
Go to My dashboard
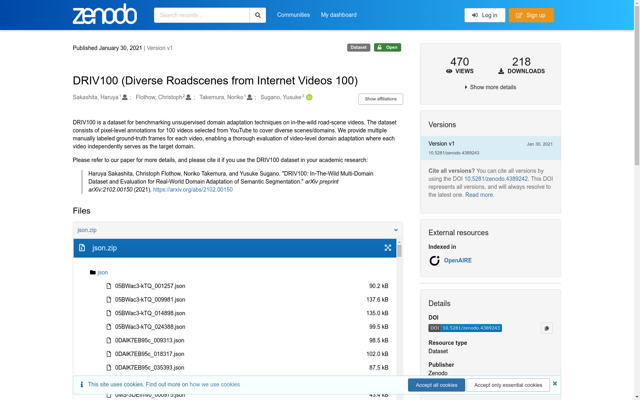[x=339, y=15]
